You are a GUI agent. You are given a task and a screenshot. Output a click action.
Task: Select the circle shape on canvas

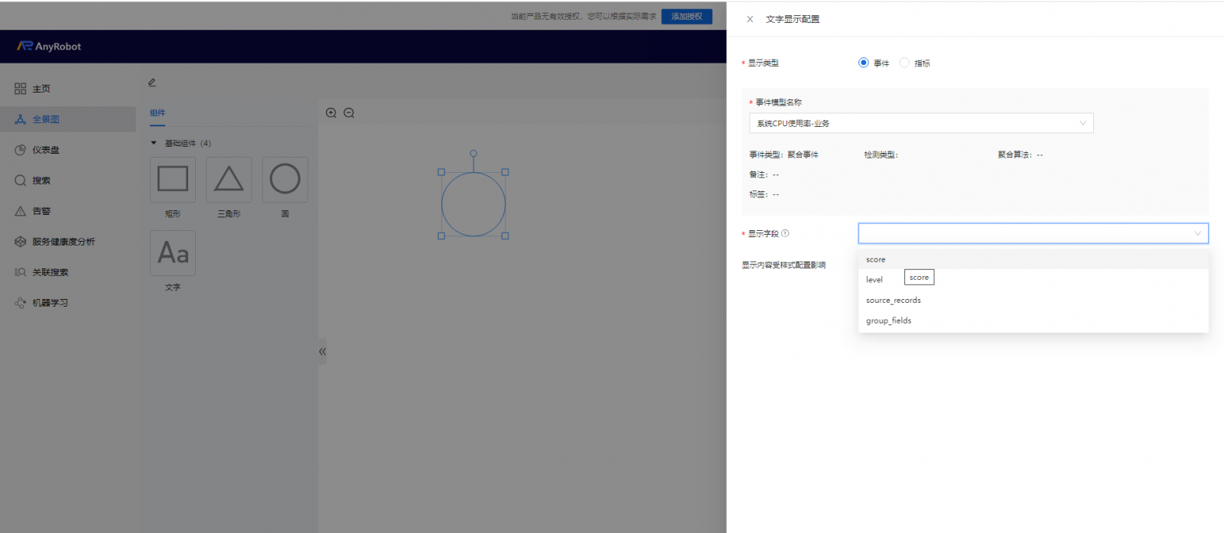coord(474,204)
